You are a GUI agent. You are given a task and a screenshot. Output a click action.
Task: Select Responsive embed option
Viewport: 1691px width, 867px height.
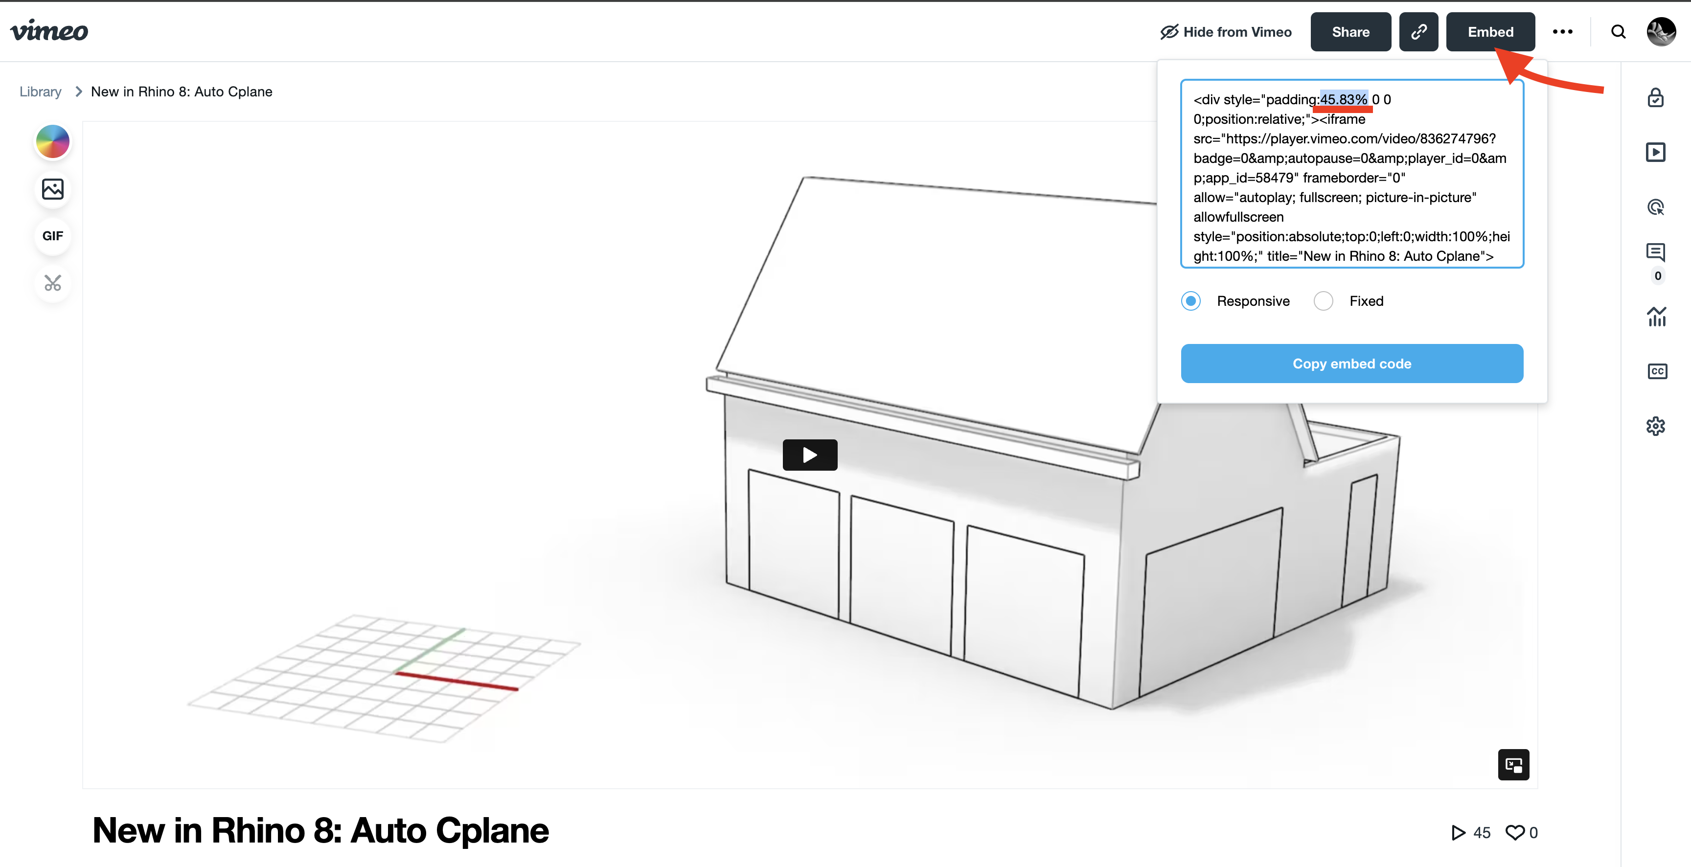pos(1191,301)
